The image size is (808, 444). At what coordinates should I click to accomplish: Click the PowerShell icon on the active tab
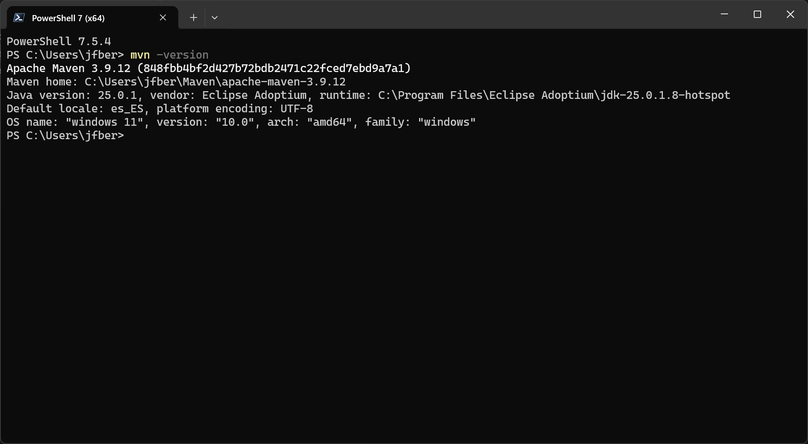point(20,17)
